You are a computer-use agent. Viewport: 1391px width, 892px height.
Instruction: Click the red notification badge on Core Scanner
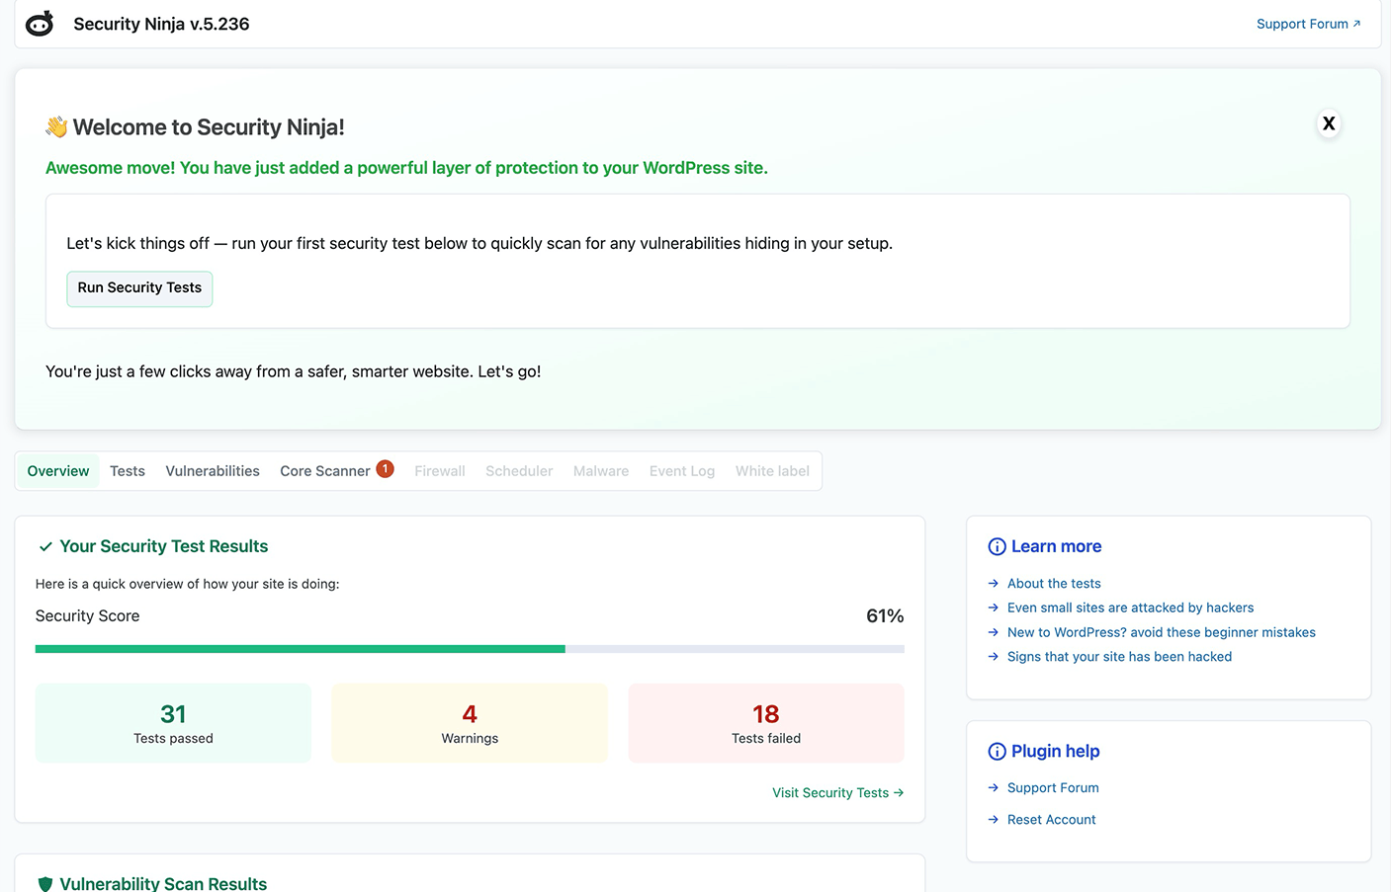385,469
